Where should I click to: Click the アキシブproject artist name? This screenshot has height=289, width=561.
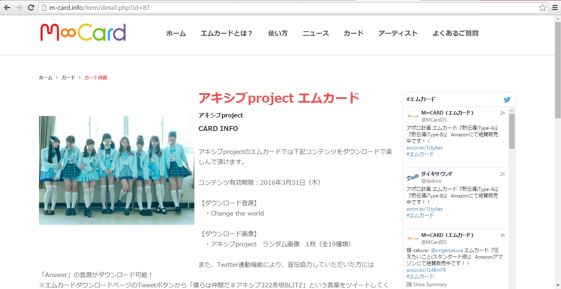[x=221, y=115]
